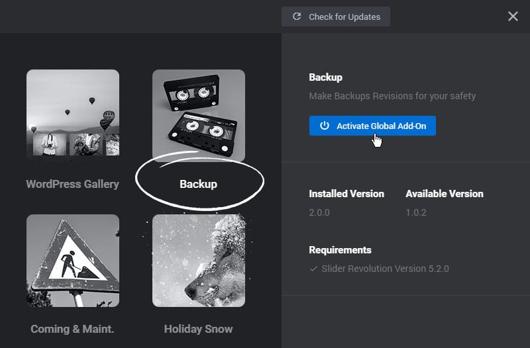Click the Slider Revolution Version 5.2.0 requirement

point(386,269)
